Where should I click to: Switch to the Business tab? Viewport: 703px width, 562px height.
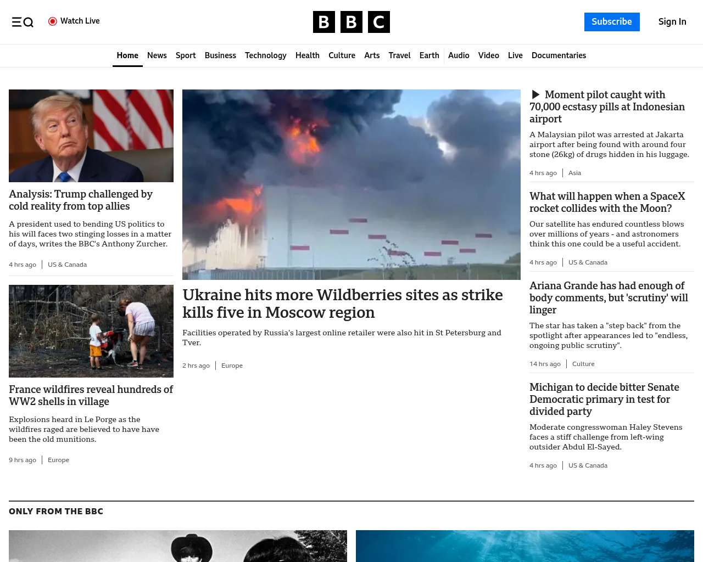point(220,55)
